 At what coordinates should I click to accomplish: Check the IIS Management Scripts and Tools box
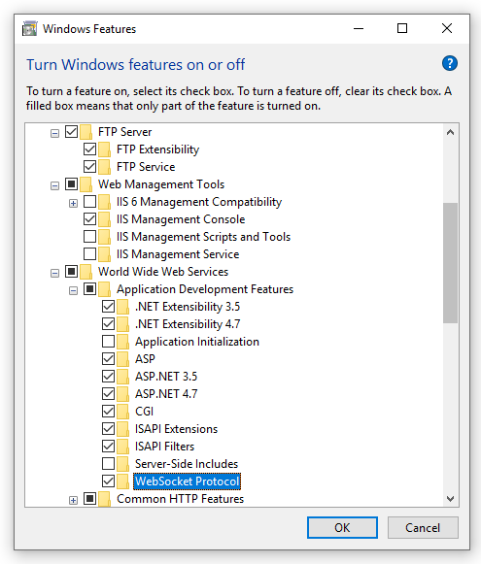tap(89, 237)
